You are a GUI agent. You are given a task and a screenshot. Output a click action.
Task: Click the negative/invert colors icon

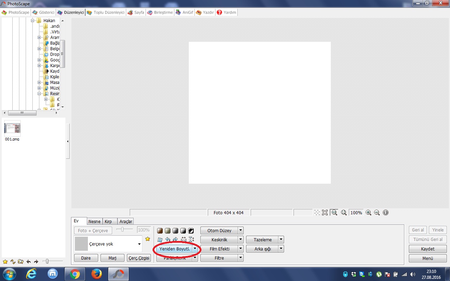pyautogui.click(x=191, y=231)
